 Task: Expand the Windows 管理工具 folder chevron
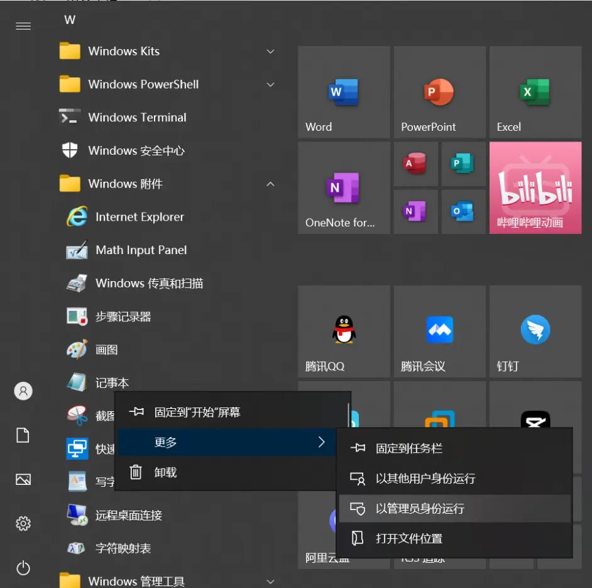[270, 581]
